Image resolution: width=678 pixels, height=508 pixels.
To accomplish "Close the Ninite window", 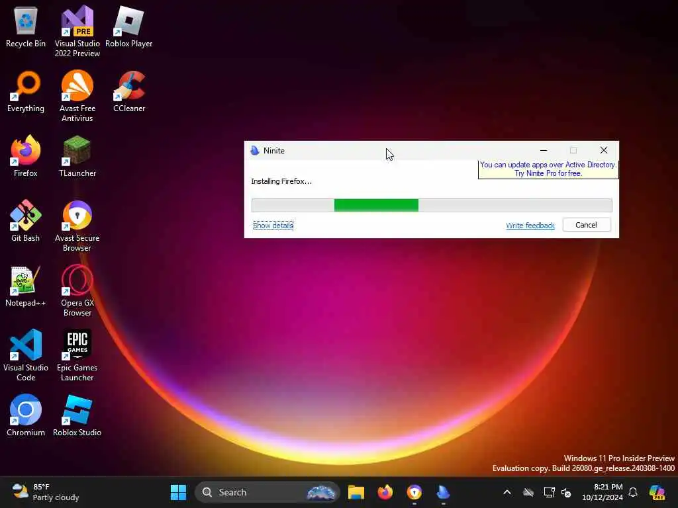I will tap(604, 150).
